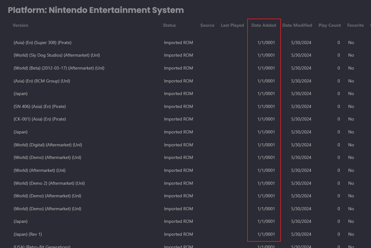Image resolution: width=371 pixels, height=248 pixels.
Task: Click the Source column header
Action: tap(207, 25)
